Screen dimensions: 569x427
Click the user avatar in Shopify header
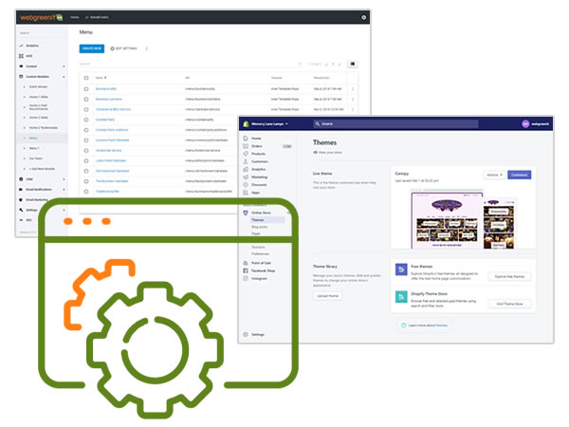coord(525,123)
